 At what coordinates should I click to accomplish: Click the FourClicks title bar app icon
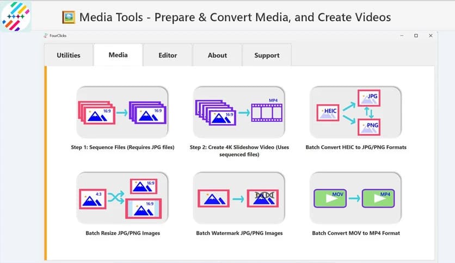pos(46,36)
